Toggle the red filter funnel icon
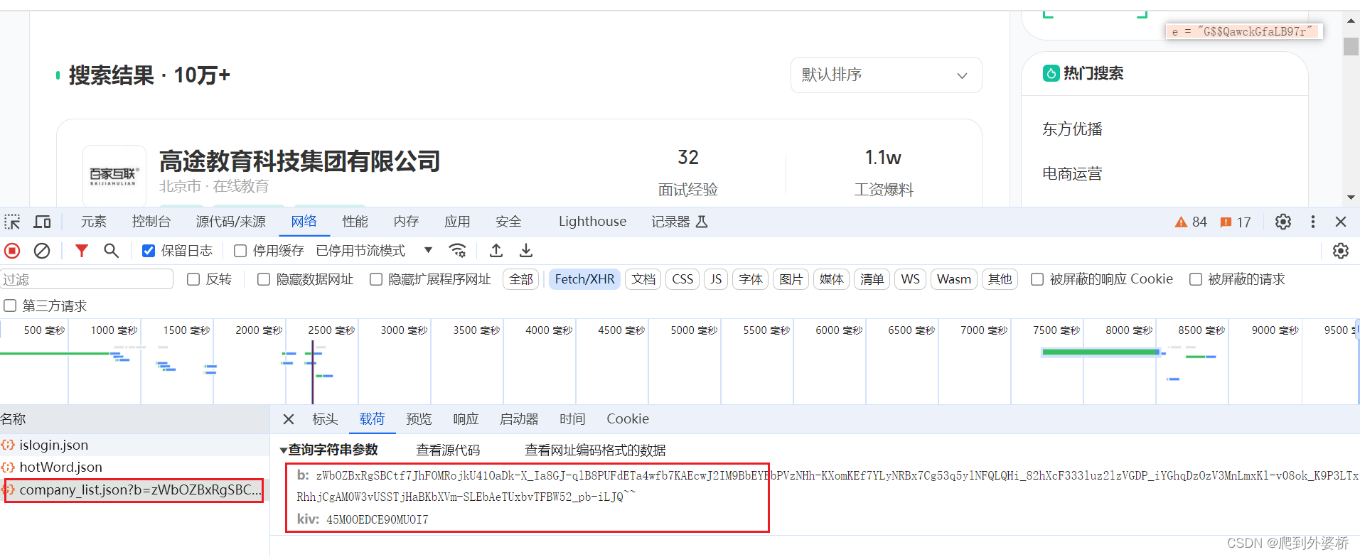The width and height of the screenshot is (1360, 557). 82,251
